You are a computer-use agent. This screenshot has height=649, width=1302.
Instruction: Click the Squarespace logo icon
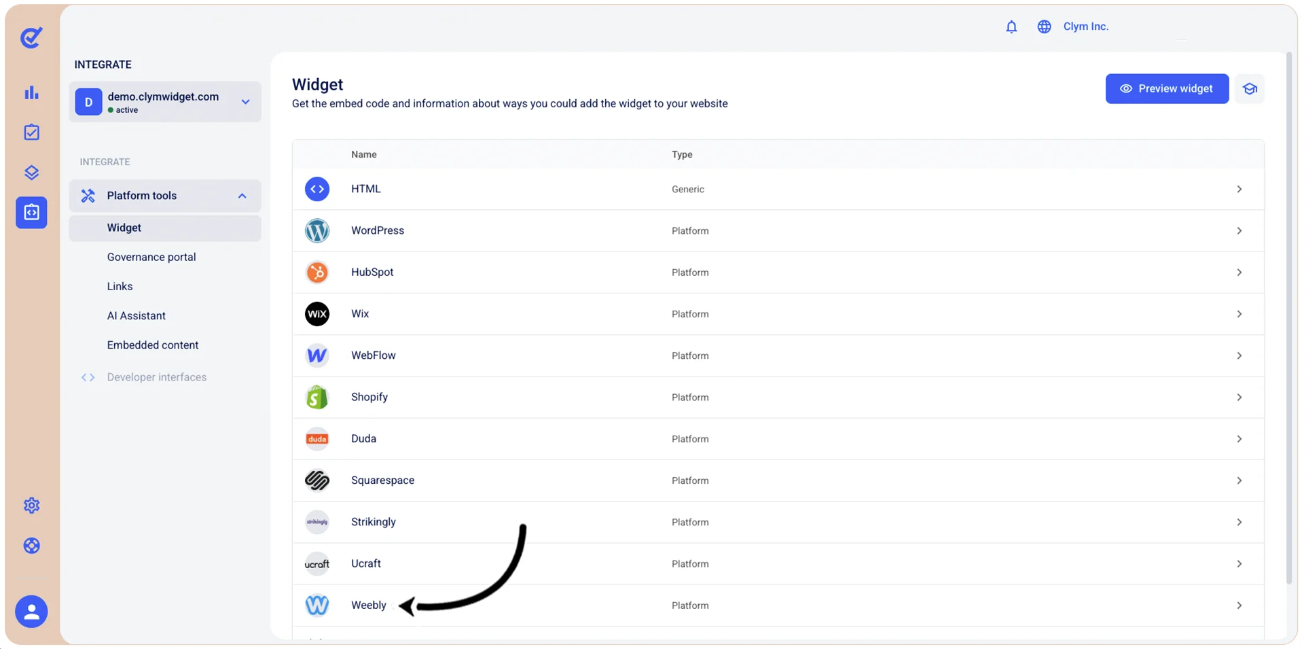[x=317, y=480]
